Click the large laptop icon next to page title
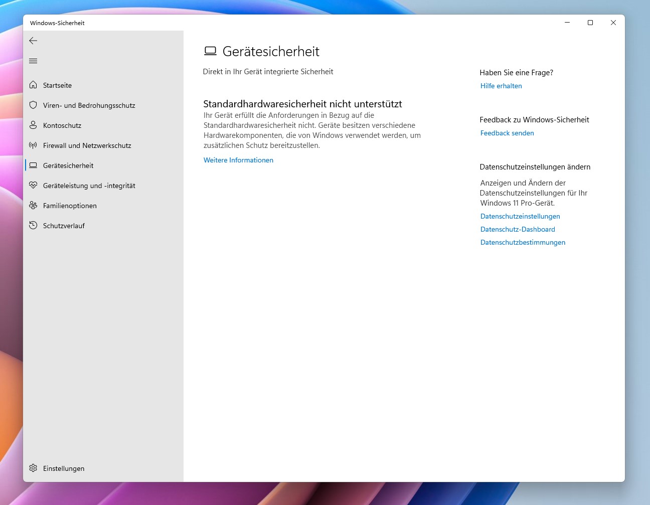This screenshot has width=650, height=505. (x=211, y=51)
